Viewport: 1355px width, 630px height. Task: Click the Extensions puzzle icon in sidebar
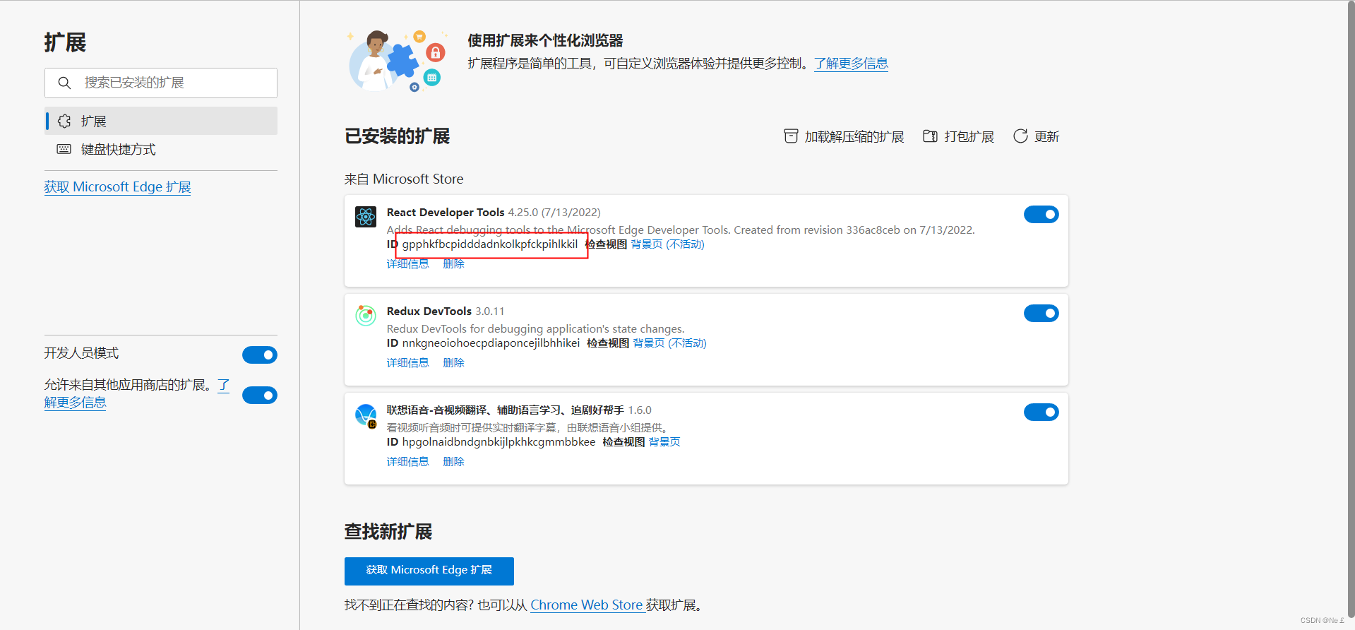click(x=64, y=121)
